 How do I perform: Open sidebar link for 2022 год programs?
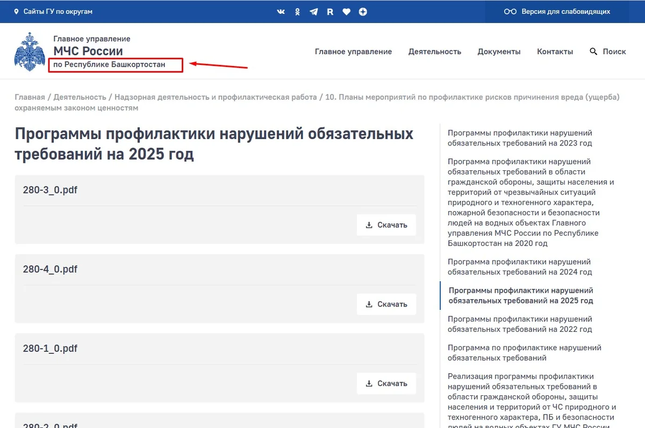click(520, 324)
